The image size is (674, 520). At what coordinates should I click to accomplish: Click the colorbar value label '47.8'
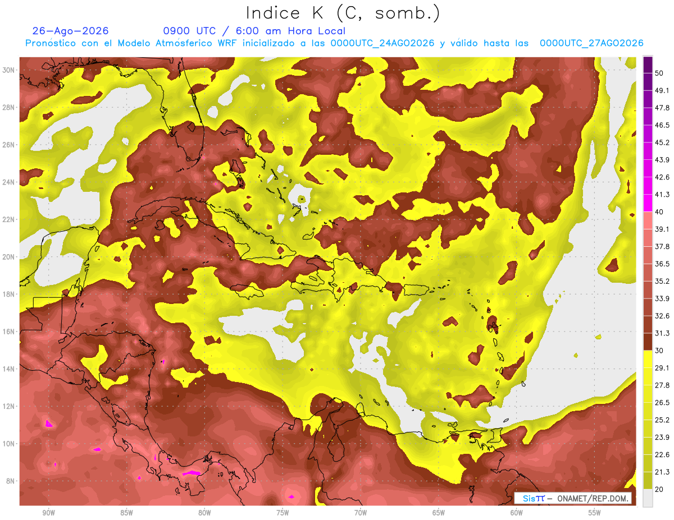tap(662, 108)
